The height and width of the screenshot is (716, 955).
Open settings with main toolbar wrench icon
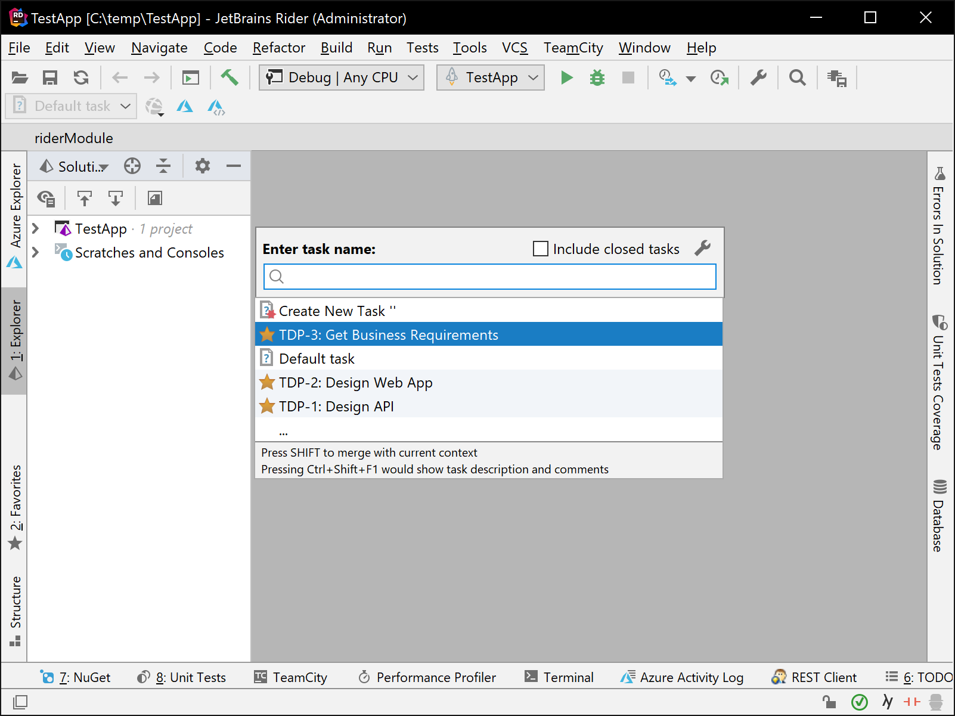758,78
